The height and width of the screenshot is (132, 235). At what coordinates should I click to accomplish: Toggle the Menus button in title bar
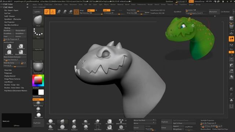point(191,1)
